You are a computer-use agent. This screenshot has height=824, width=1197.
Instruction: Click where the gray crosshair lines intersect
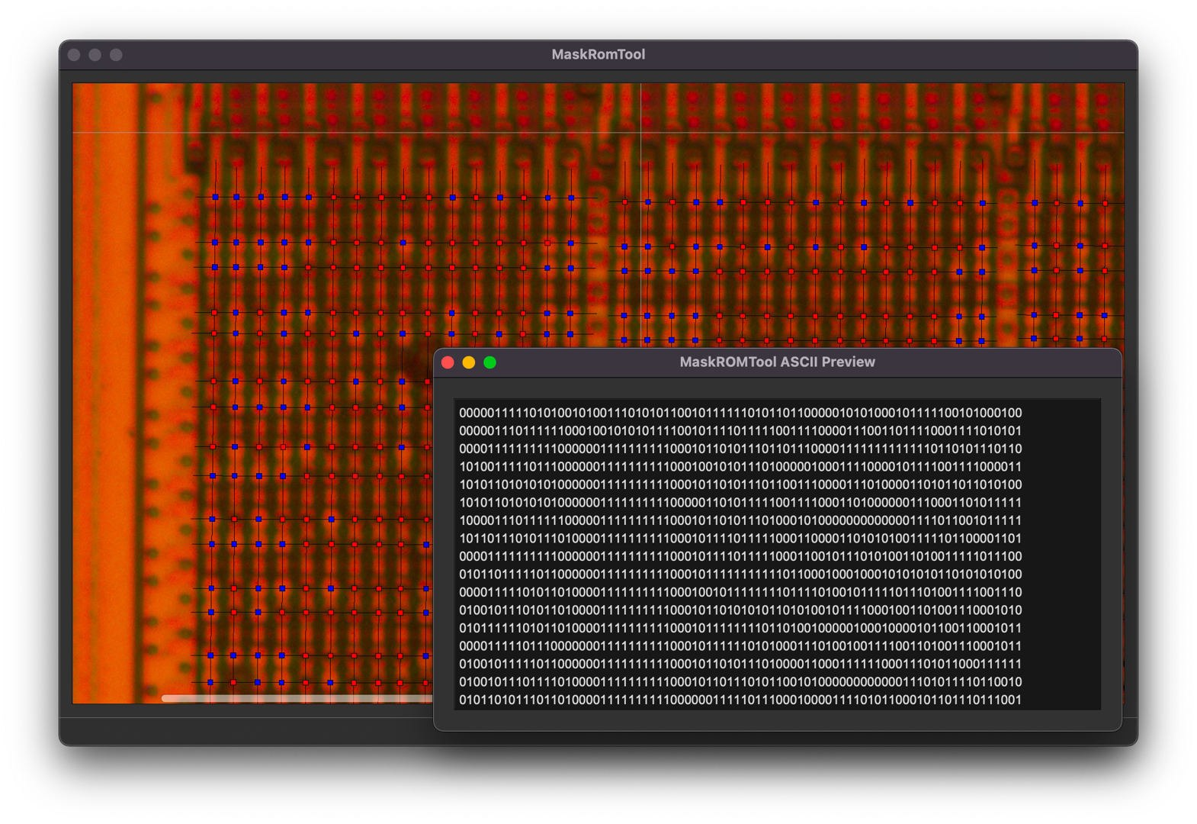(x=640, y=133)
